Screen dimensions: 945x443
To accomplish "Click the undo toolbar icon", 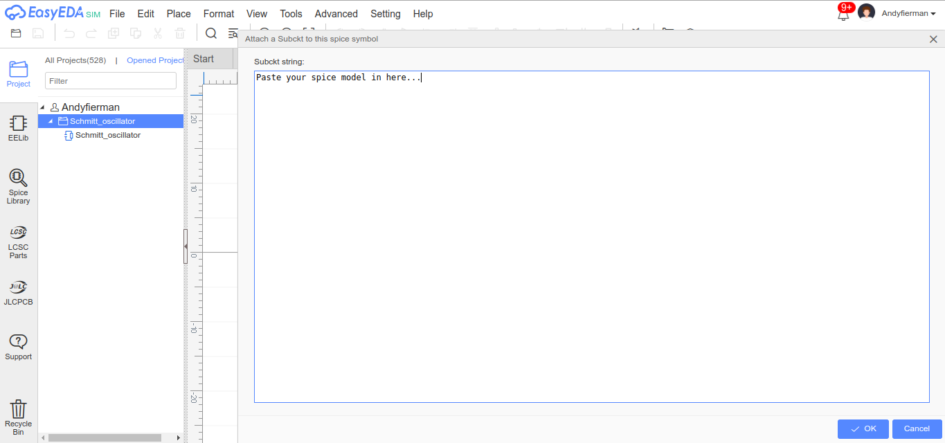I will click(69, 33).
